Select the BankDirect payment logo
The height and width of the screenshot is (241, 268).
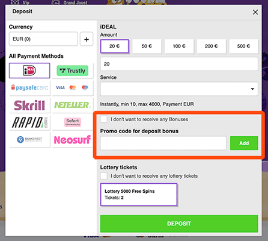point(29,140)
